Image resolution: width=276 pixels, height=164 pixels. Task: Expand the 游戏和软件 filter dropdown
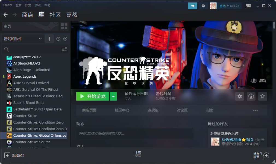point(23,39)
